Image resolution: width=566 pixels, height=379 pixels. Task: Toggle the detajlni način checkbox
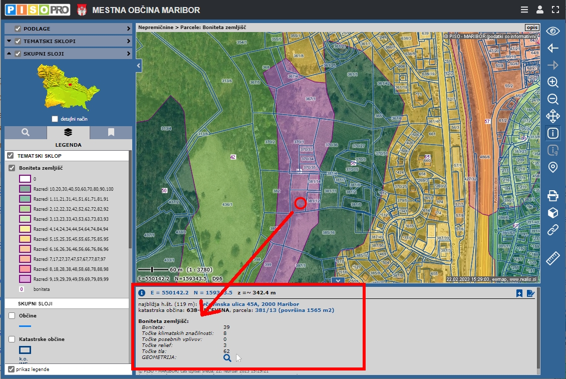tap(55, 119)
